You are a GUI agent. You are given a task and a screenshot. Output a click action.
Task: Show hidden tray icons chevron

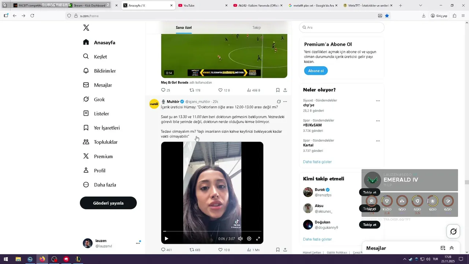(x=405, y=259)
